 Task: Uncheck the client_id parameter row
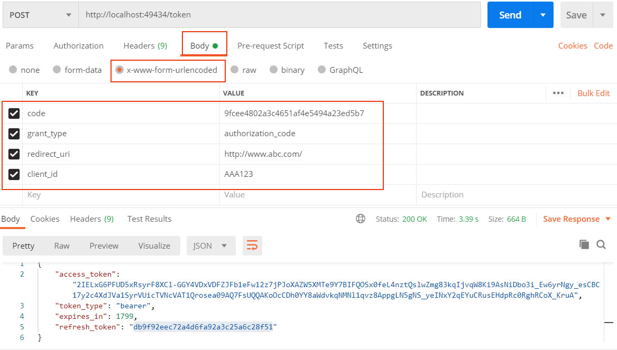tap(14, 174)
